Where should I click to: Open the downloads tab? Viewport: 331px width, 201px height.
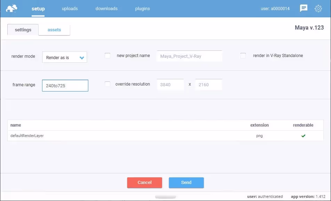coord(107,9)
